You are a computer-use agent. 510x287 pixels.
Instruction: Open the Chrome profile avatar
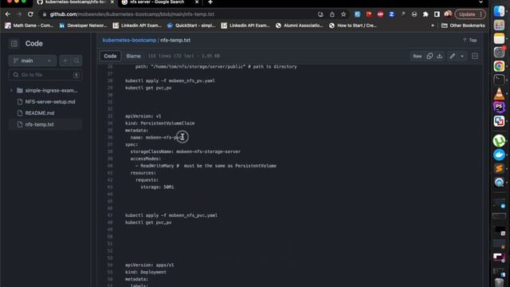pyautogui.click(x=448, y=14)
